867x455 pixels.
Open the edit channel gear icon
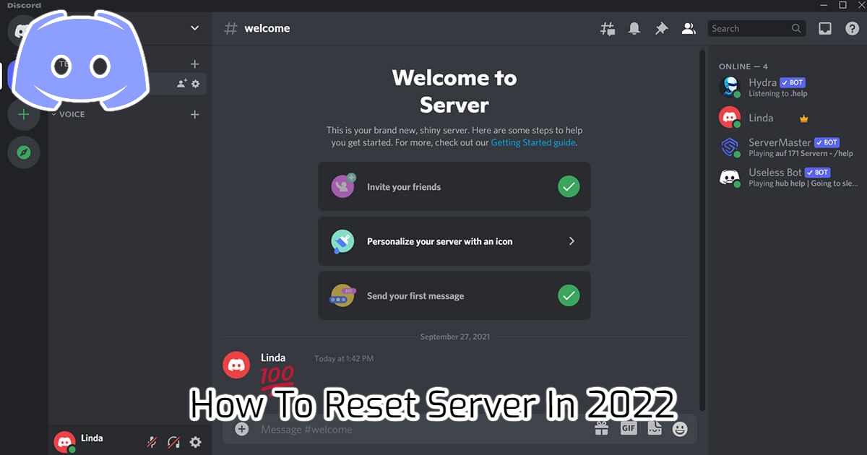click(x=195, y=84)
